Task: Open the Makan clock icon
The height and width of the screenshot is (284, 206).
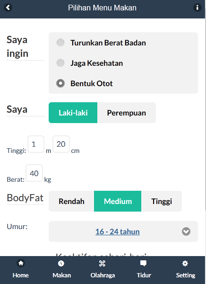Action: pyautogui.click(x=61, y=263)
